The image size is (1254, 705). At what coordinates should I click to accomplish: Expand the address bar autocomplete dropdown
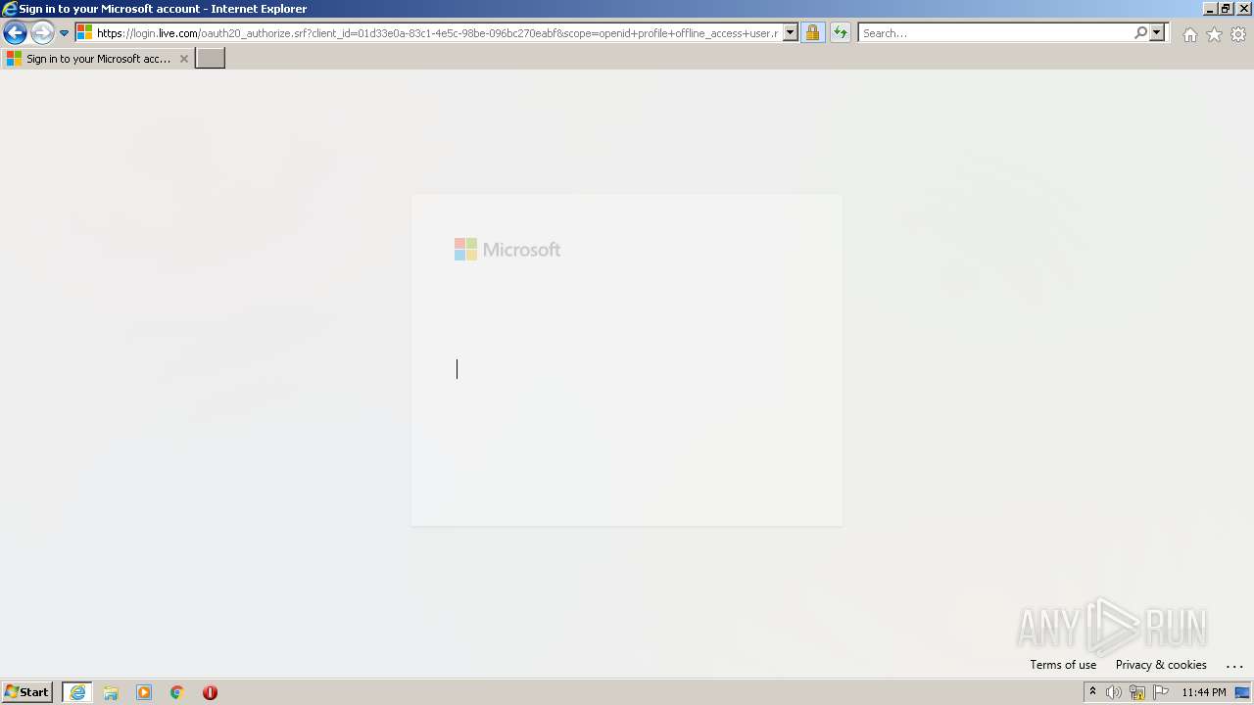[x=791, y=33]
